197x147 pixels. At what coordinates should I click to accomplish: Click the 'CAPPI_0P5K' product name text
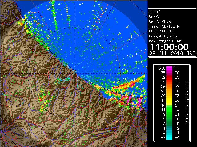pyautogui.click(x=160, y=21)
